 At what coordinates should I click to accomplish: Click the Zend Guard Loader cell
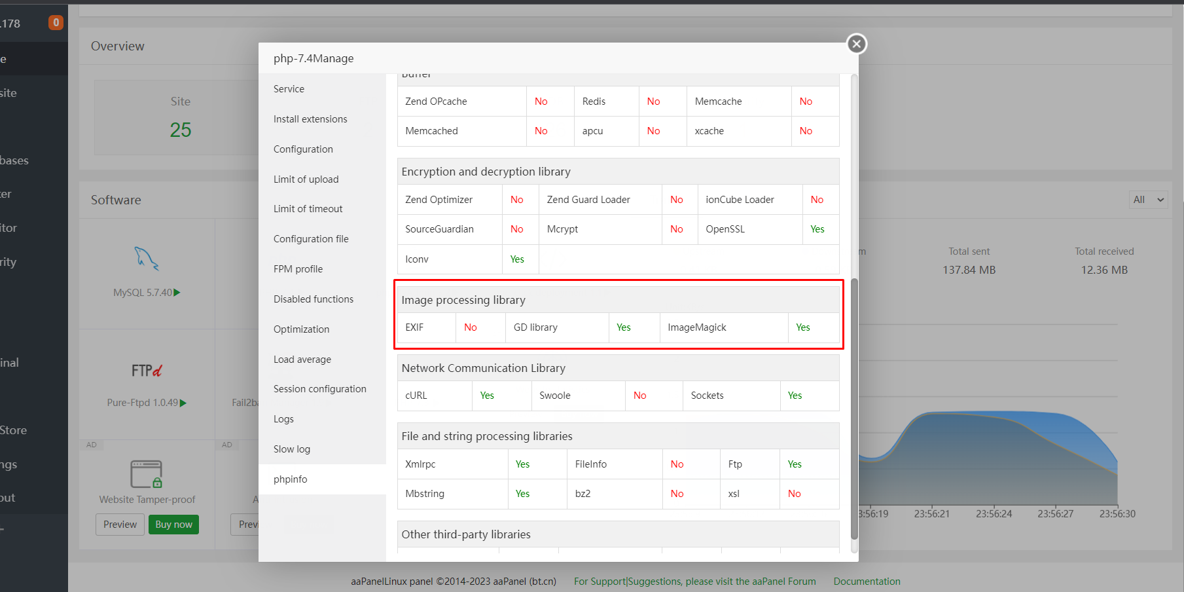click(x=601, y=200)
